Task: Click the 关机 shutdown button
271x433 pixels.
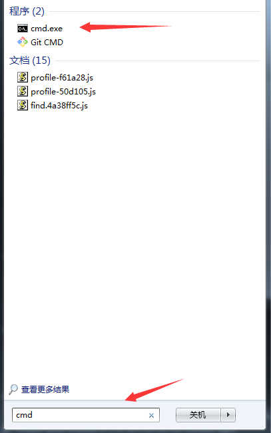Action: [x=198, y=415]
